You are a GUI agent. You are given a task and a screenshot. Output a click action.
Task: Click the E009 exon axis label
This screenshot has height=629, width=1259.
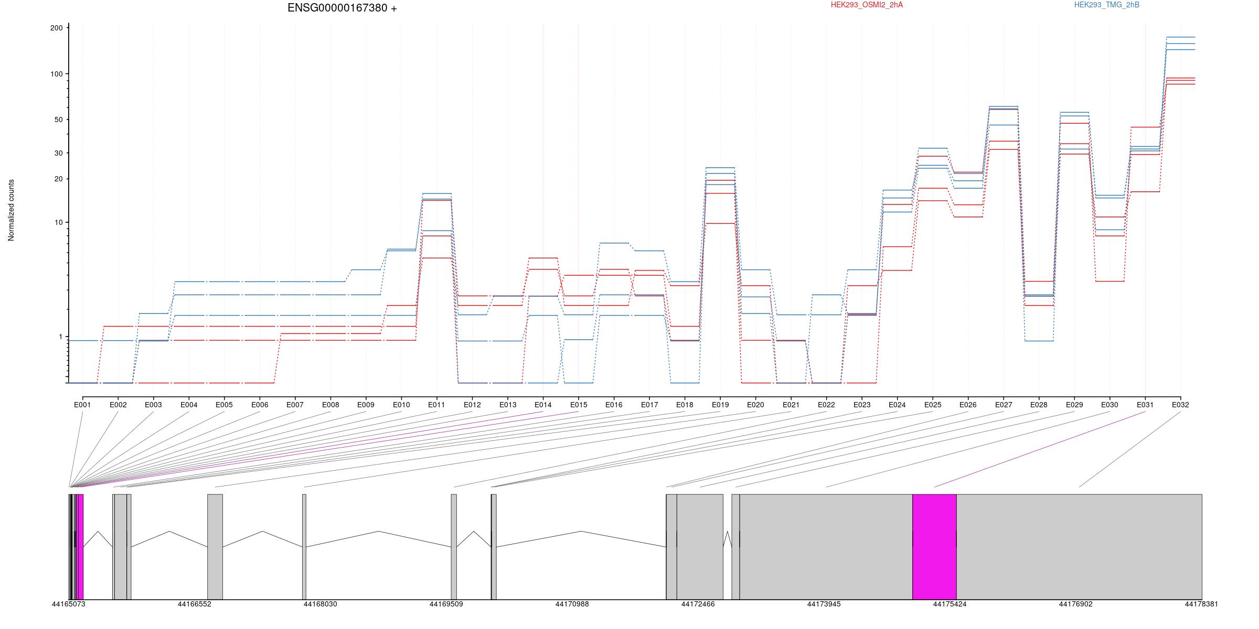[366, 405]
